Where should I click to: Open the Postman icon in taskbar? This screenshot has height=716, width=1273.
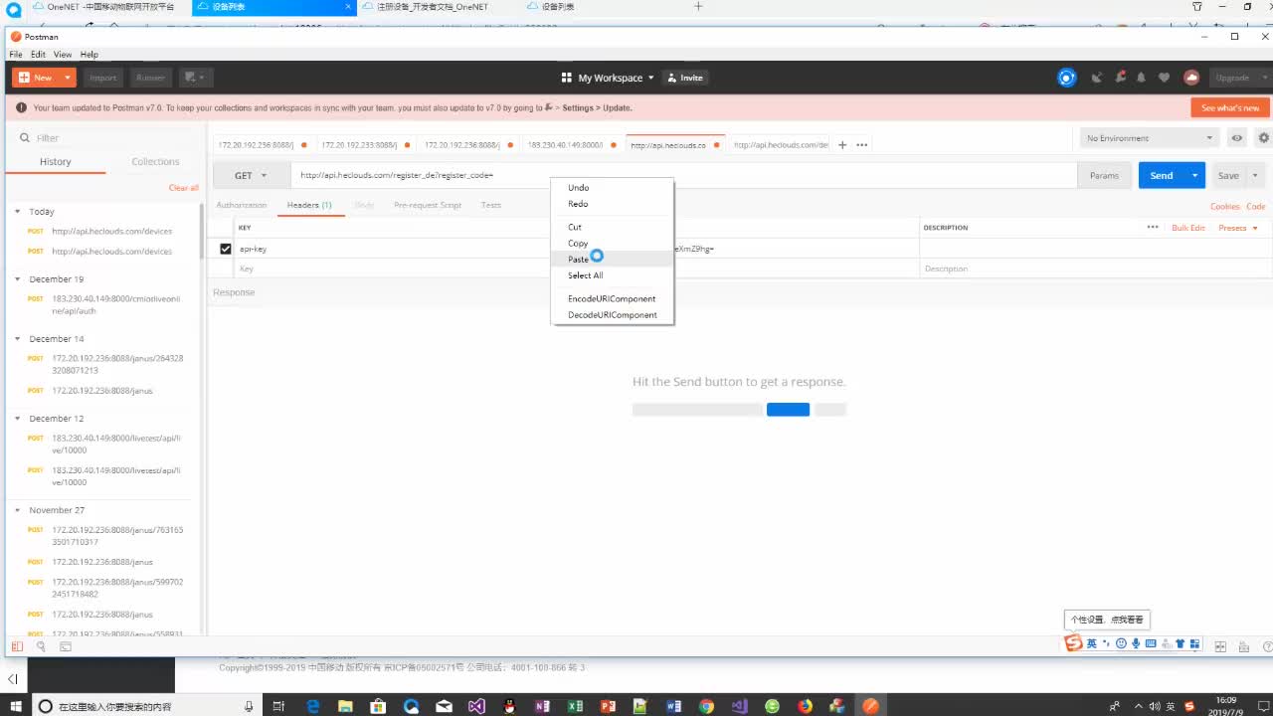click(x=870, y=706)
